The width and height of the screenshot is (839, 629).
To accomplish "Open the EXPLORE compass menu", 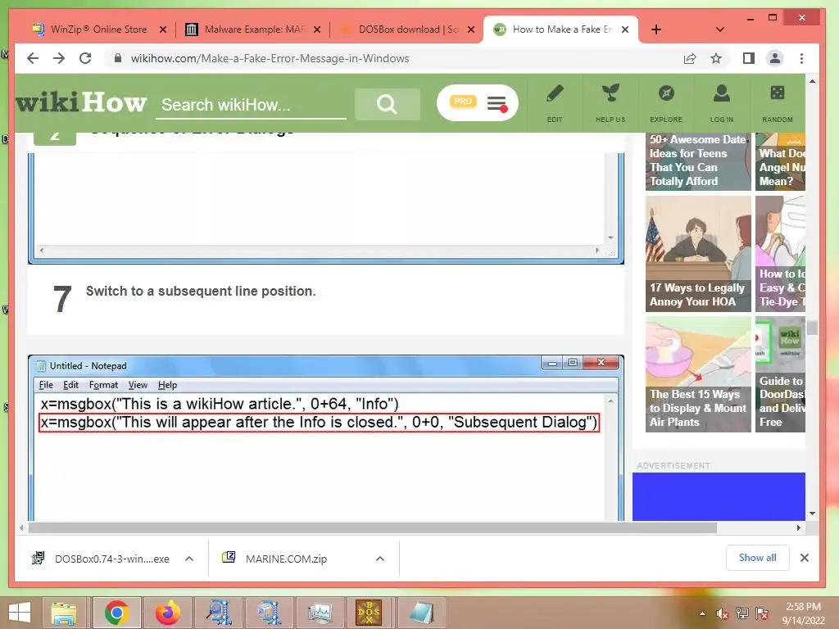I will [666, 103].
